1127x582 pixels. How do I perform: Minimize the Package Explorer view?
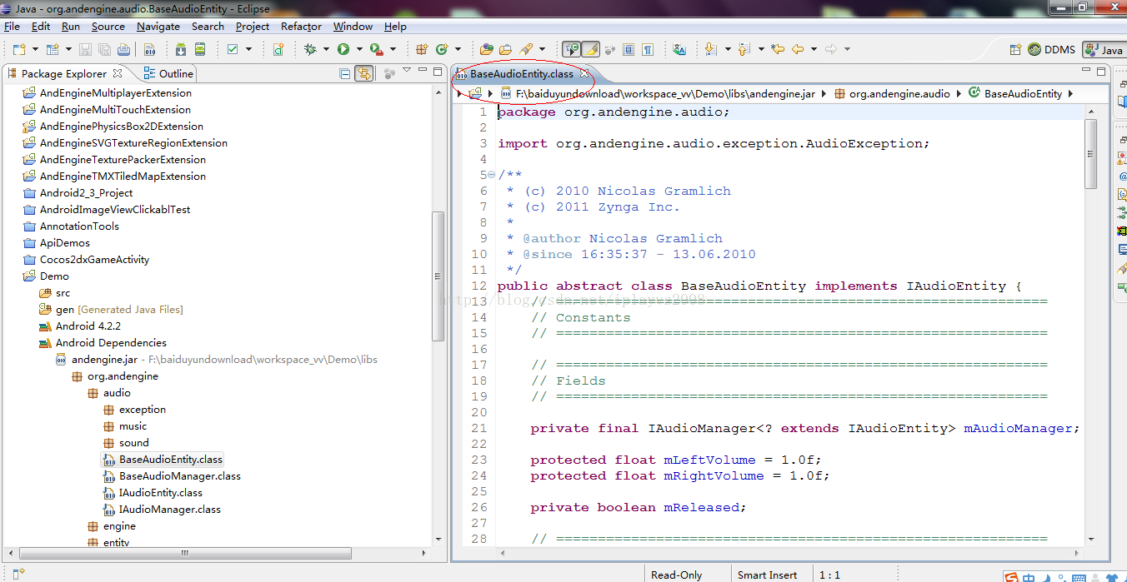pyautogui.click(x=423, y=70)
